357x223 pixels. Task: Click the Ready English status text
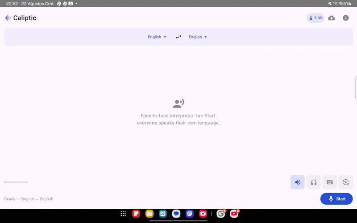pos(29,199)
